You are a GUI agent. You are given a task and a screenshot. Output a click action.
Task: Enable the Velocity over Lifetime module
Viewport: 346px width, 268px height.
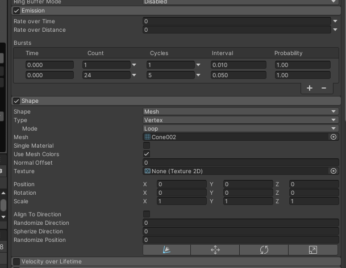click(16, 262)
